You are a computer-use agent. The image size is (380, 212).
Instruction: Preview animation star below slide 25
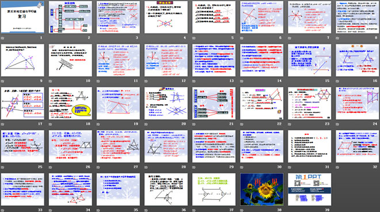coord(3,167)
